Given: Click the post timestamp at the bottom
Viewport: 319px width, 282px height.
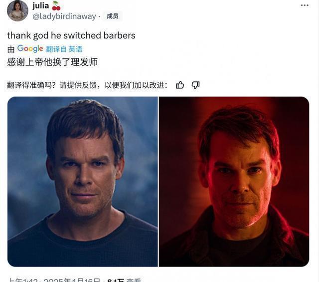Looking at the screenshot, I should 54,280.
